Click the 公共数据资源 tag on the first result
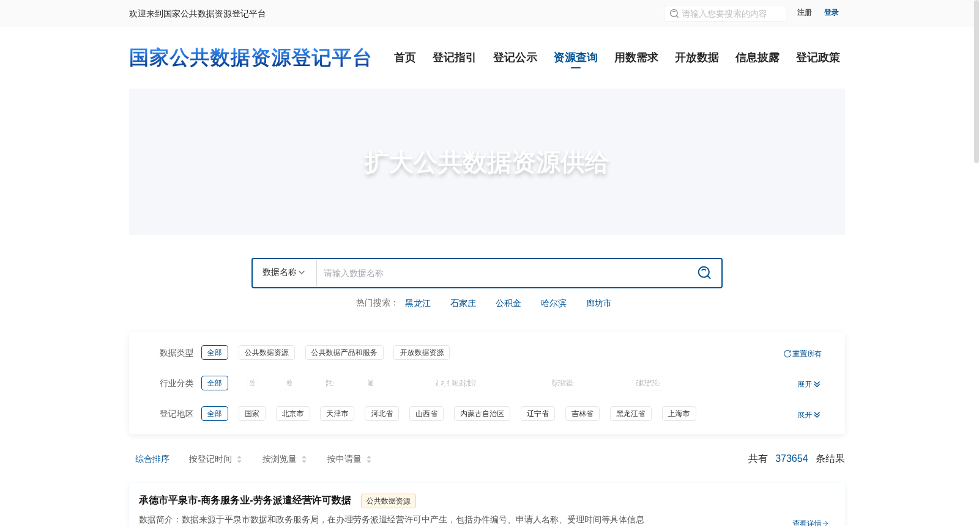Image resolution: width=979 pixels, height=526 pixels. tap(389, 501)
